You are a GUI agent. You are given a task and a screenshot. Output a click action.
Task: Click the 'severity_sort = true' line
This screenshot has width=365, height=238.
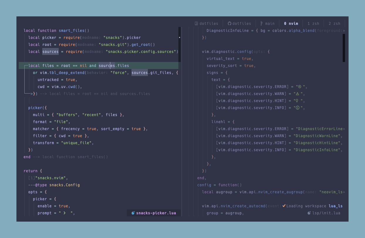231,65
